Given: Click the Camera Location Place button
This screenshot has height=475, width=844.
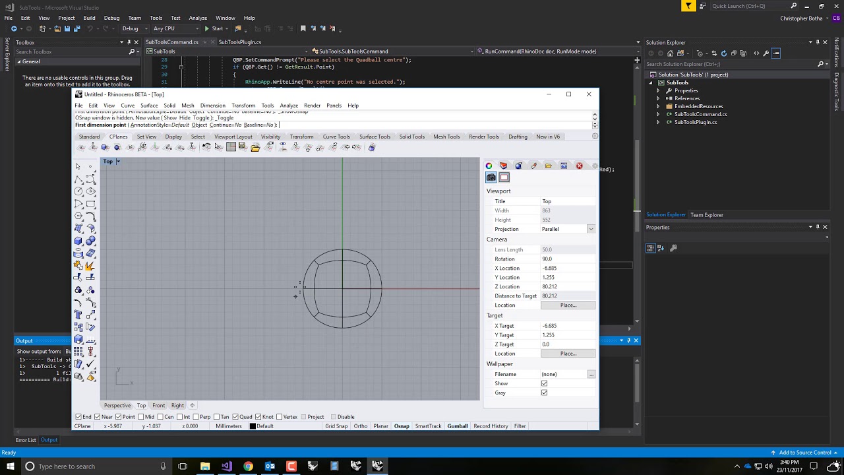Looking at the screenshot, I should pos(568,305).
